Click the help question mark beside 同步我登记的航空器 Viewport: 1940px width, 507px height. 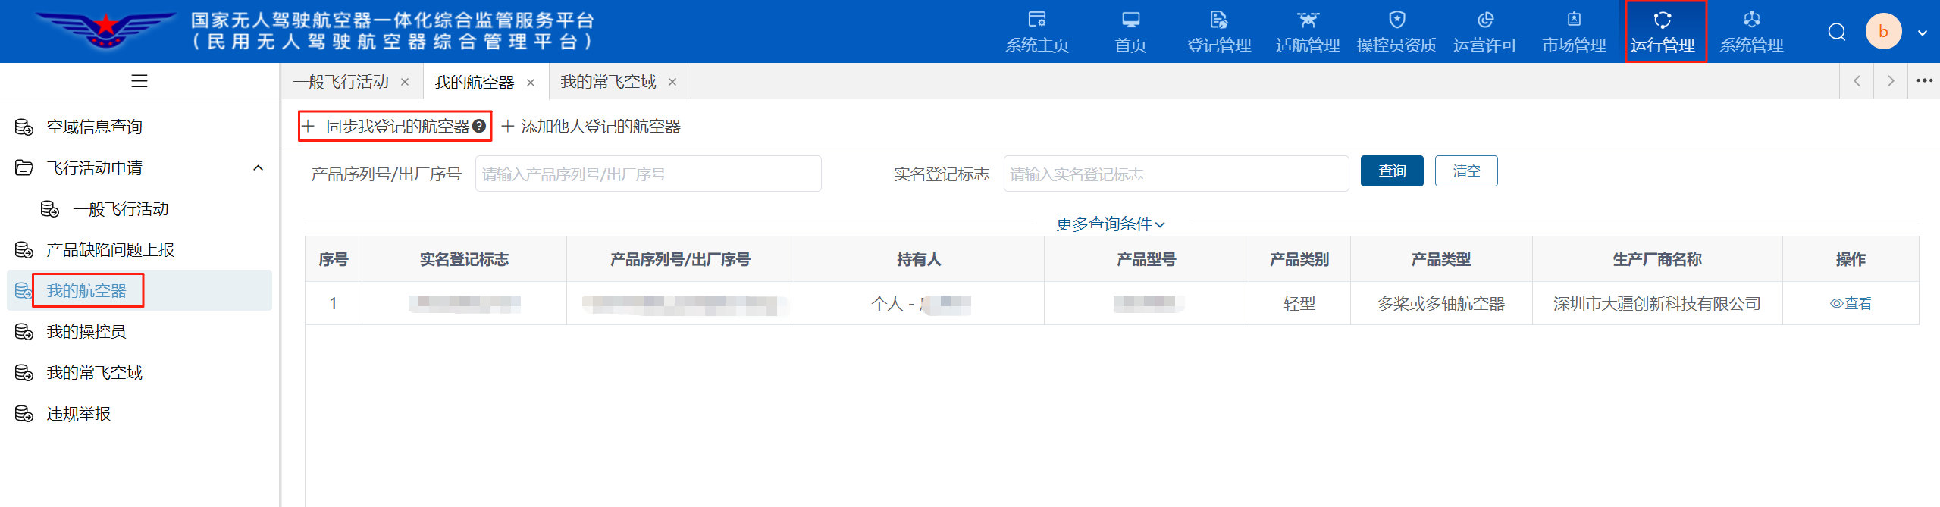tap(479, 127)
